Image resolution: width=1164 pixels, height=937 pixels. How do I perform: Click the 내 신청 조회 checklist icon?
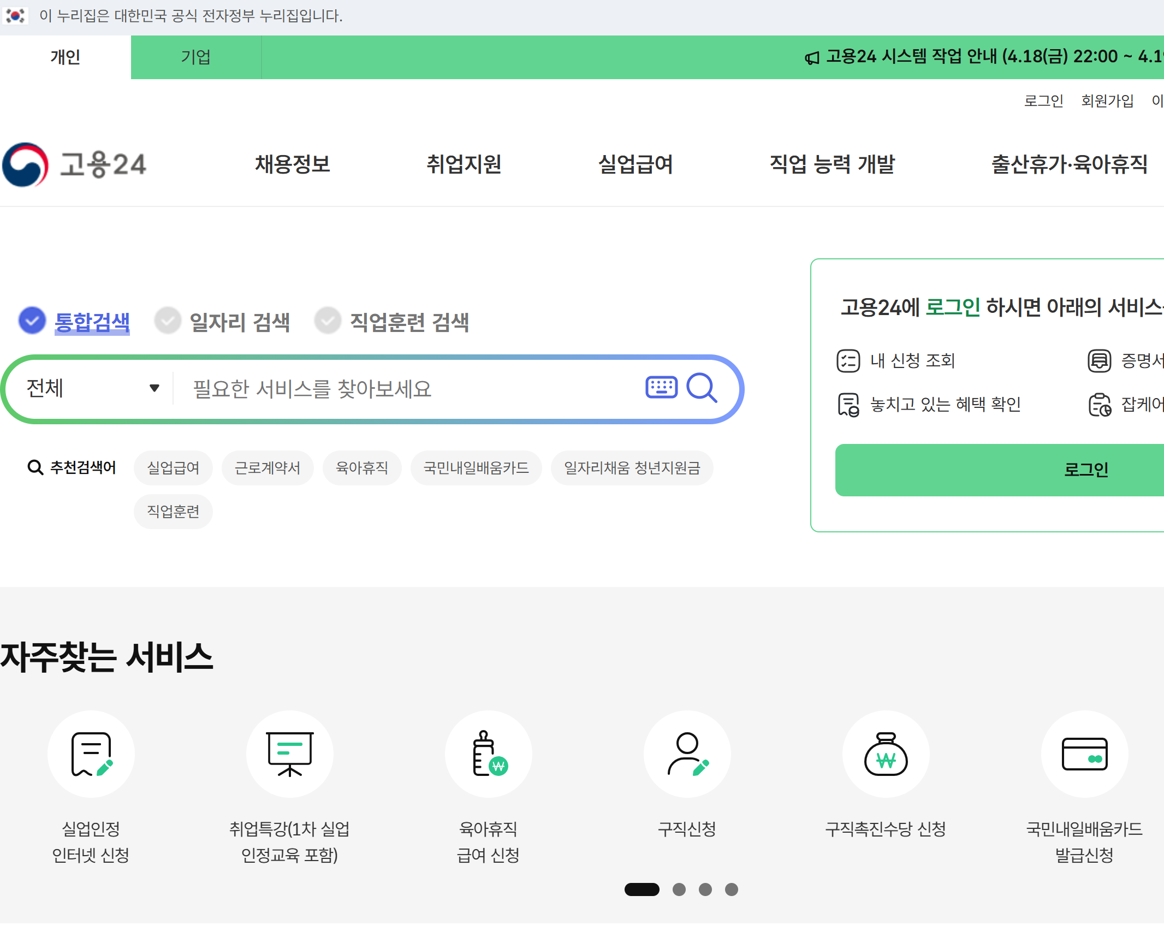coord(848,360)
